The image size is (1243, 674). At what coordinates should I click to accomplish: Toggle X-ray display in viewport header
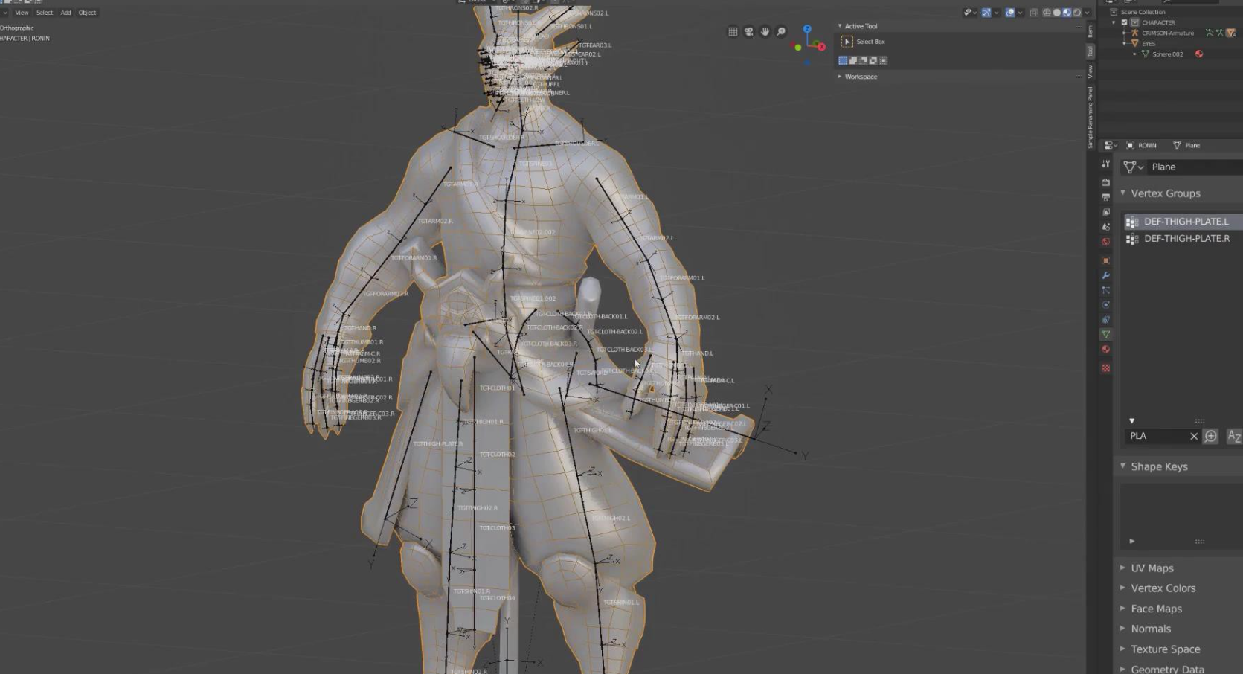pos(1033,13)
